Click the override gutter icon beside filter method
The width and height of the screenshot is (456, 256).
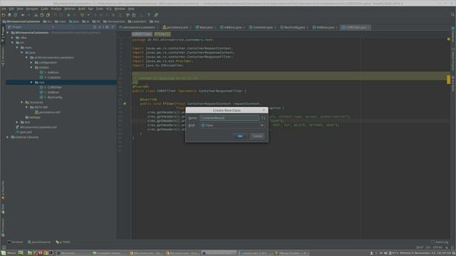click(125, 104)
